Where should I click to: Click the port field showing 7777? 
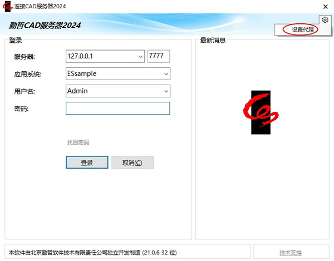click(159, 56)
